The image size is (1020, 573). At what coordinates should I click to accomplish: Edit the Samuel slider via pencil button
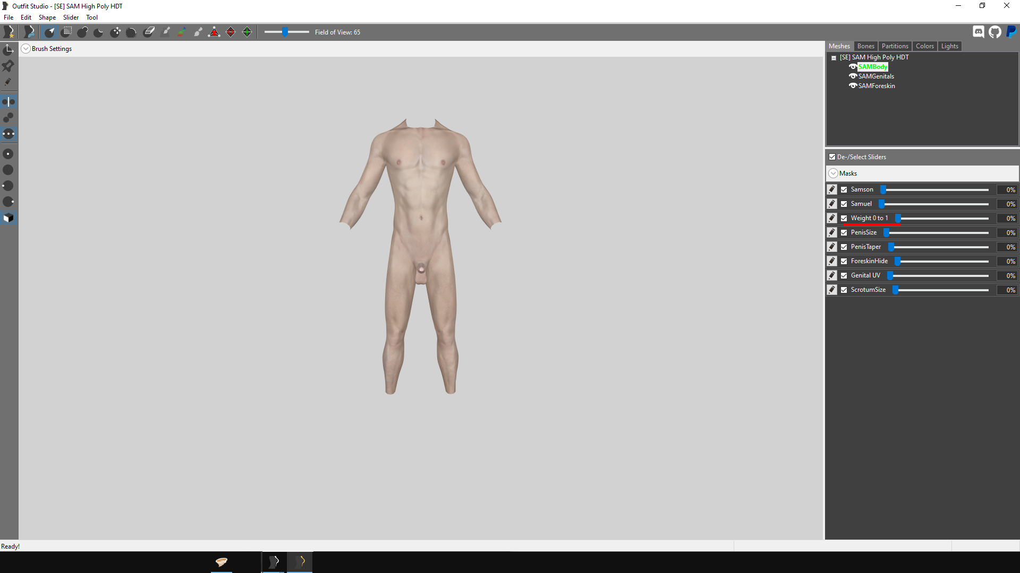832,204
